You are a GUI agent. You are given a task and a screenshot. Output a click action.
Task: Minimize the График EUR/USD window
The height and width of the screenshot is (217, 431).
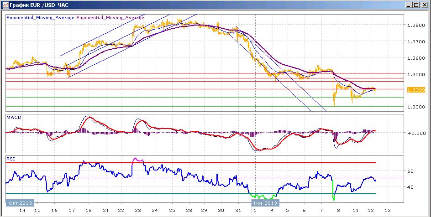[410, 5]
